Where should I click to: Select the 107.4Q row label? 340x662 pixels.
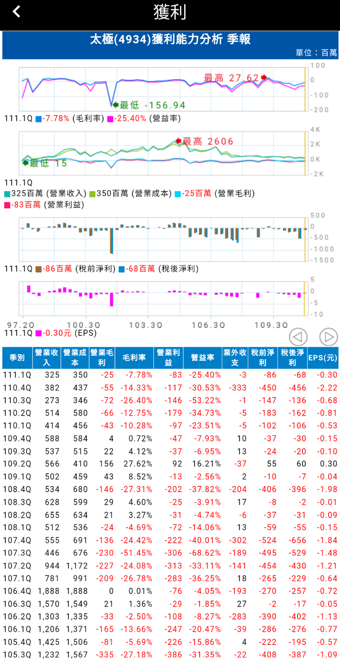[17, 540]
